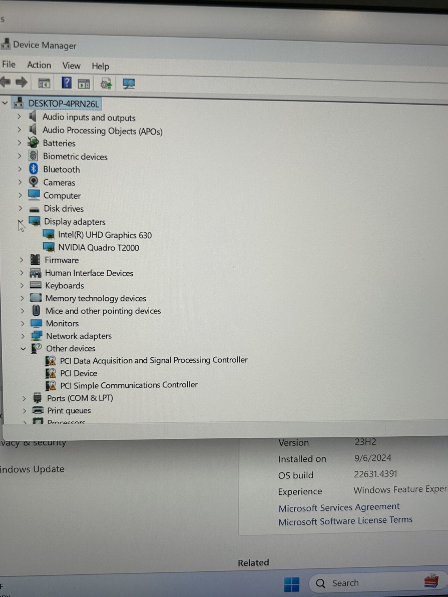Expand the Disk drives category
Screen dimensions: 448x597
coord(21,208)
